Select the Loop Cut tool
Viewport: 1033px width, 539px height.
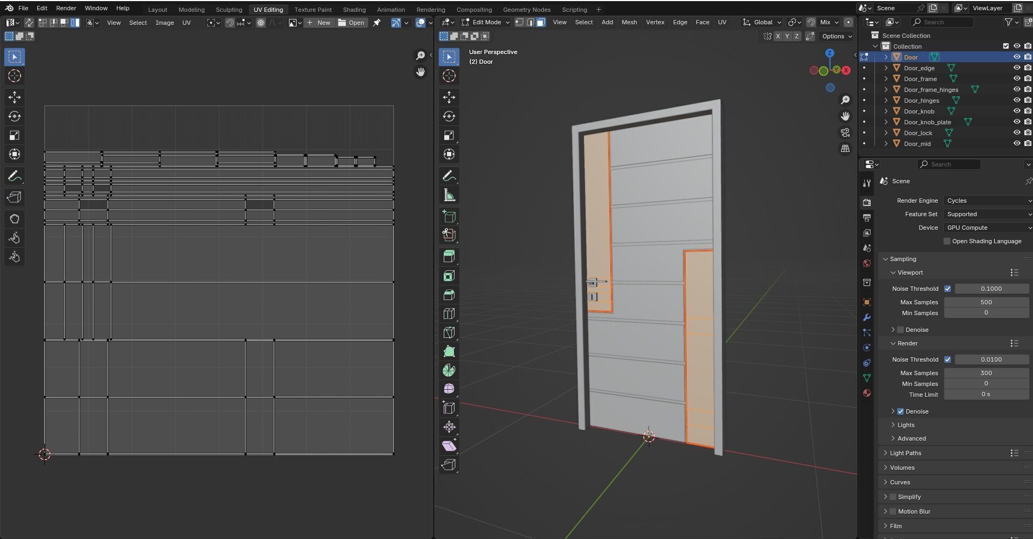[449, 314]
